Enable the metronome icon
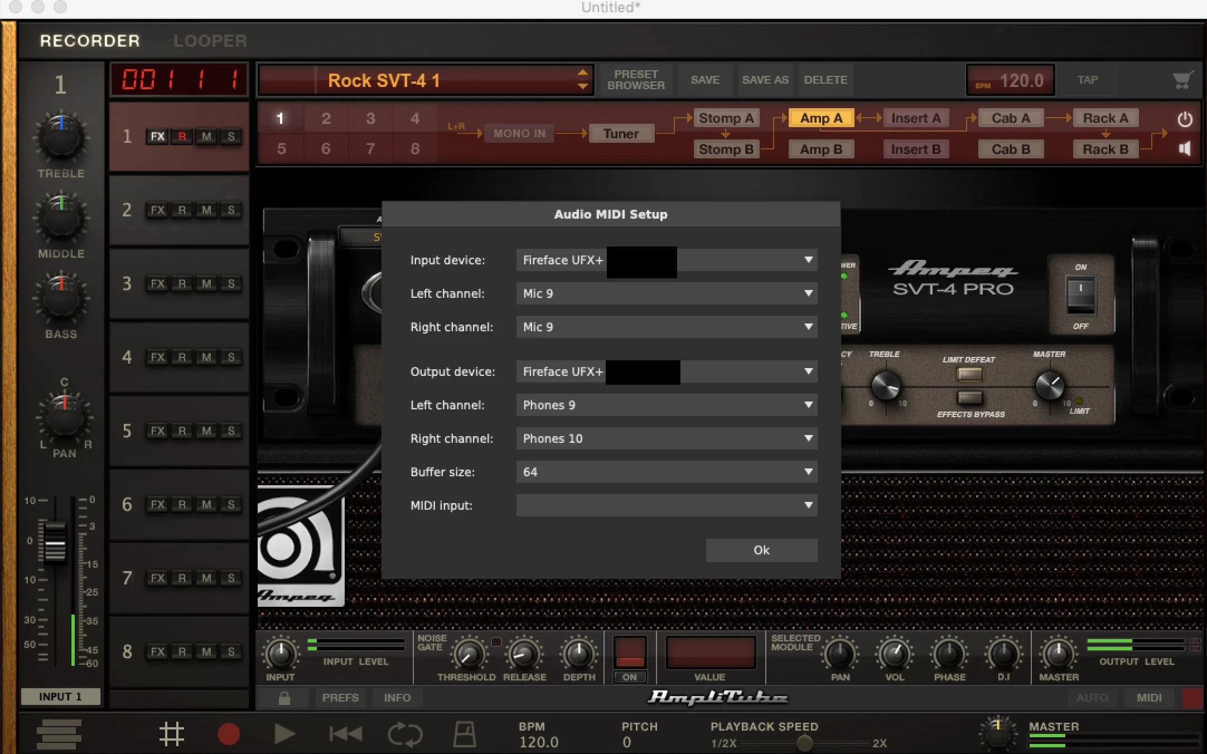The width and height of the screenshot is (1207, 754). [464, 734]
